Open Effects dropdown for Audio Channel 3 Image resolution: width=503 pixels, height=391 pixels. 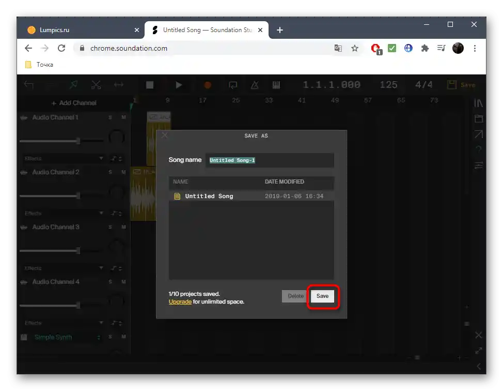click(x=64, y=268)
